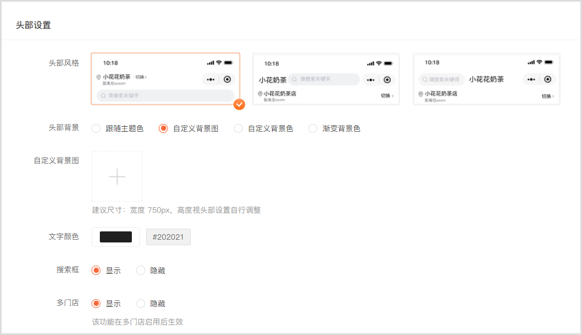Choose the third header style thumbnail
This screenshot has width=582, height=335.
(486, 79)
